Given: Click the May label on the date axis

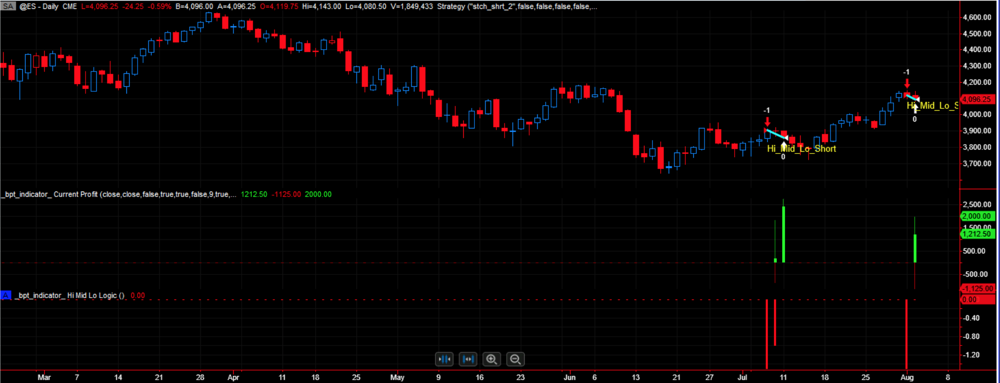Looking at the screenshot, I should pyautogui.click(x=397, y=377).
